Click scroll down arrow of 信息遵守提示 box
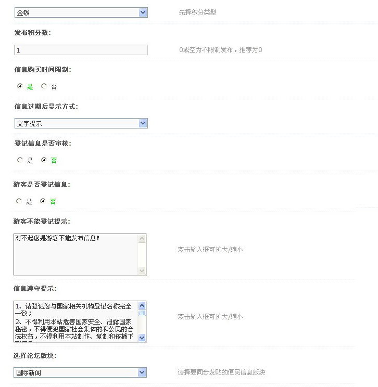This screenshot has height=387, width=378. [x=142, y=338]
